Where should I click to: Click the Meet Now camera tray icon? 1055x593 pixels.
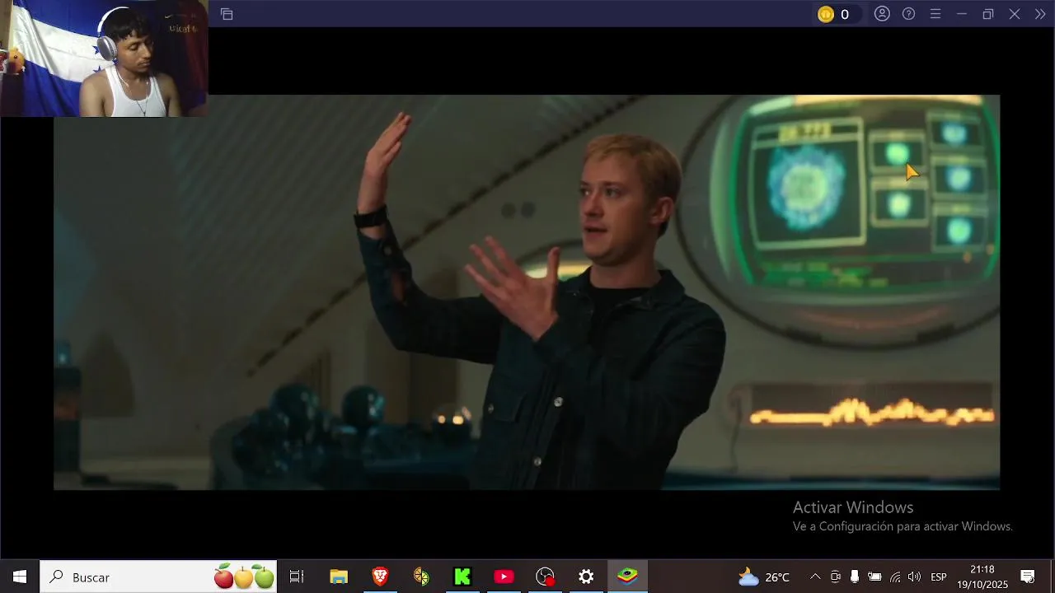coord(835,577)
